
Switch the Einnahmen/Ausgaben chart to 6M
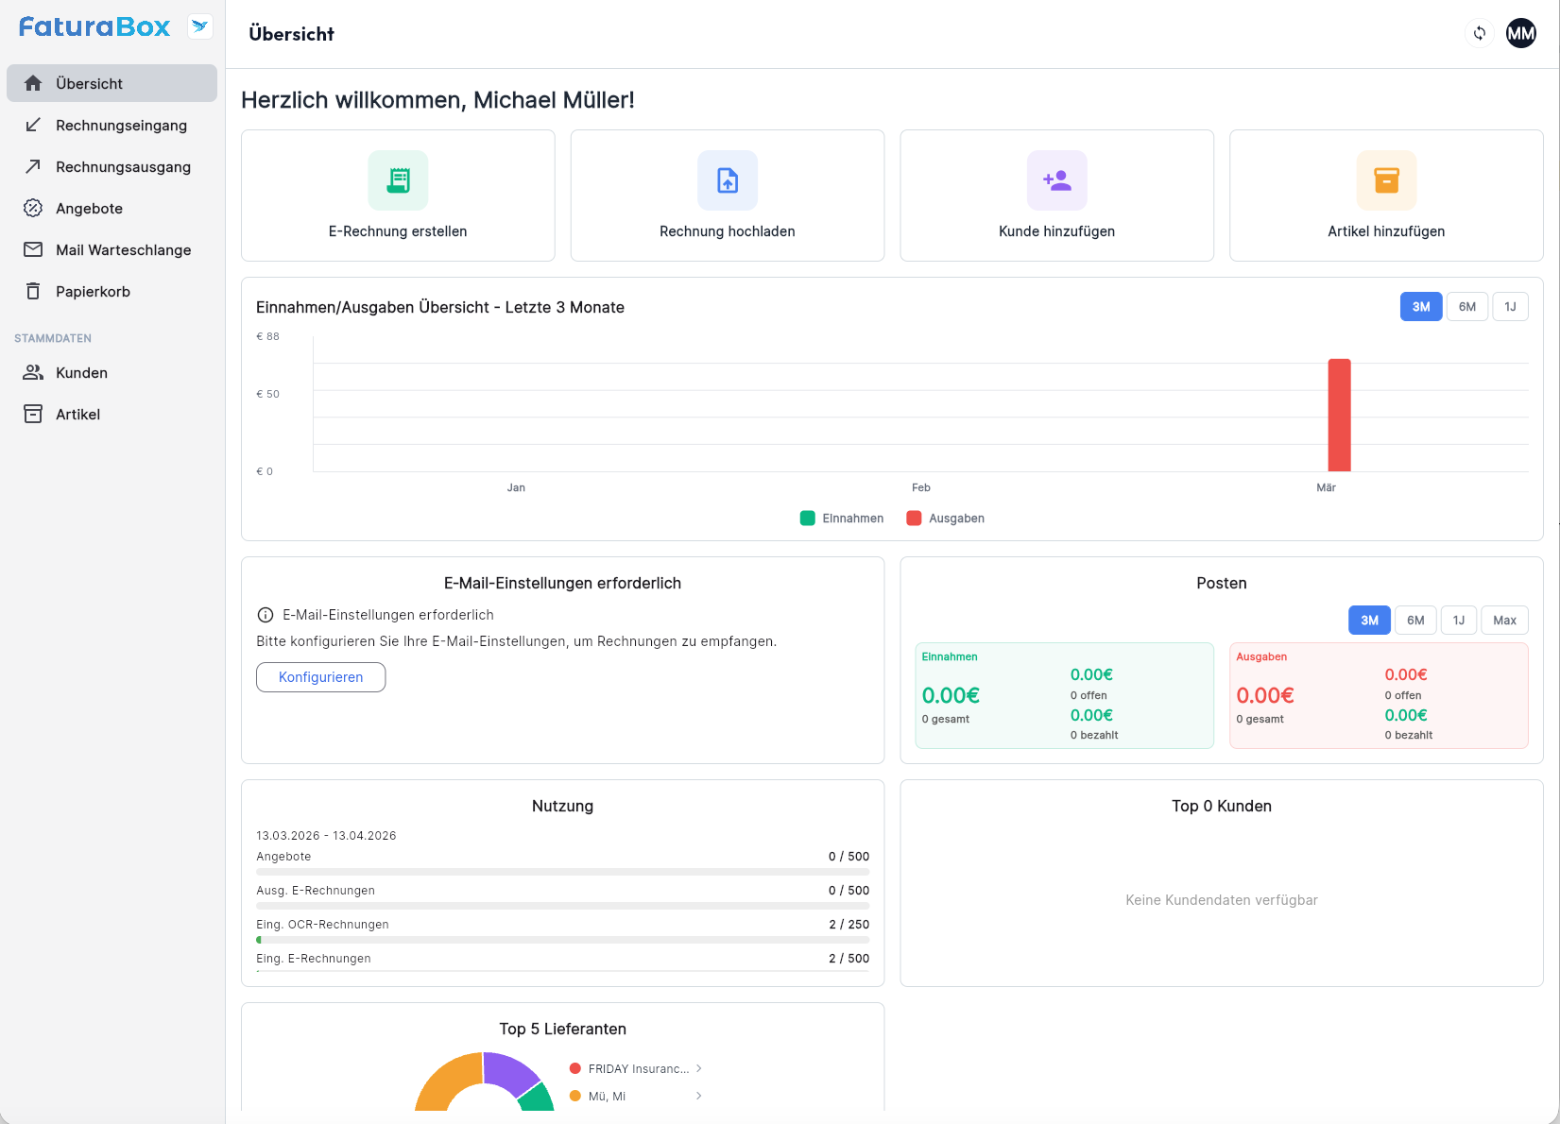tap(1466, 306)
